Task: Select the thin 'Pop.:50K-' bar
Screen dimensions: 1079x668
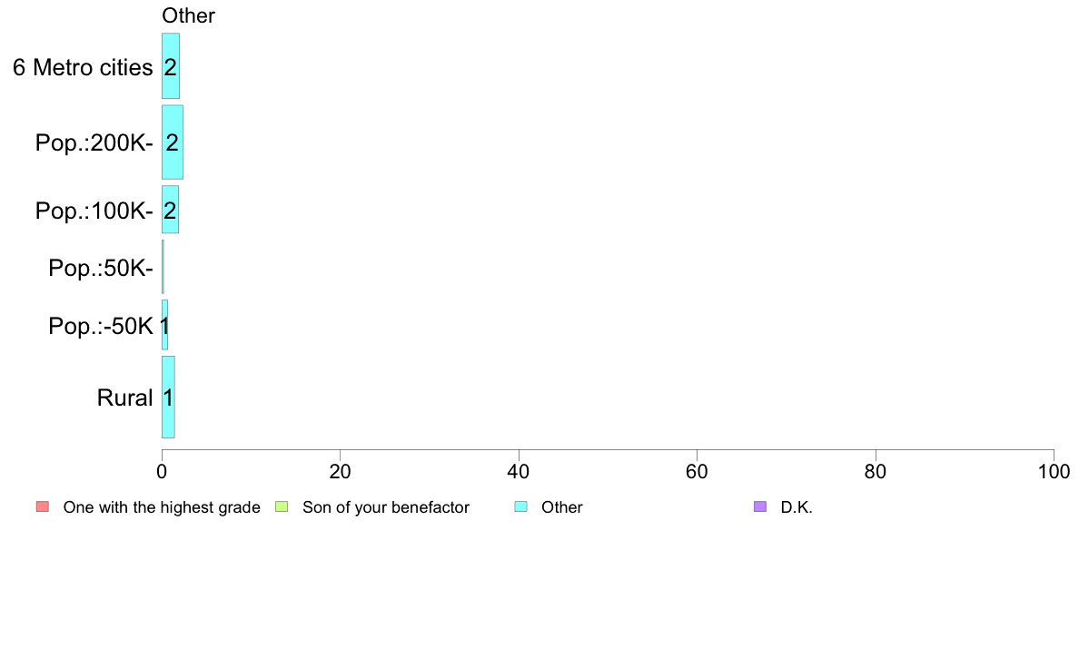Action: coord(163,267)
